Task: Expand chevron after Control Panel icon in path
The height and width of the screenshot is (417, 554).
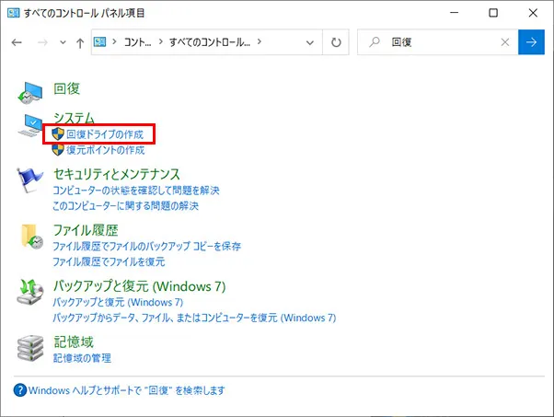Action: coord(114,41)
